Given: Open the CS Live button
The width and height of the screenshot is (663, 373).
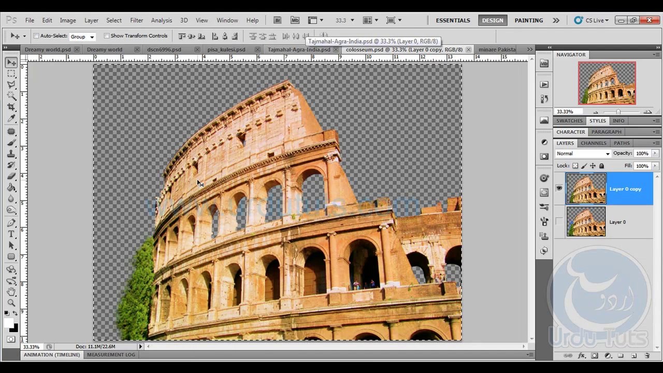Looking at the screenshot, I should pyautogui.click(x=592, y=20).
